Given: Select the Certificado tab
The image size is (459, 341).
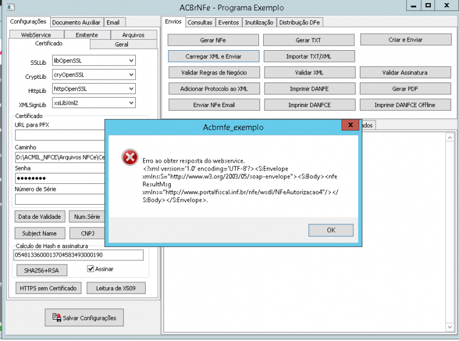Looking at the screenshot, I should [x=49, y=43].
